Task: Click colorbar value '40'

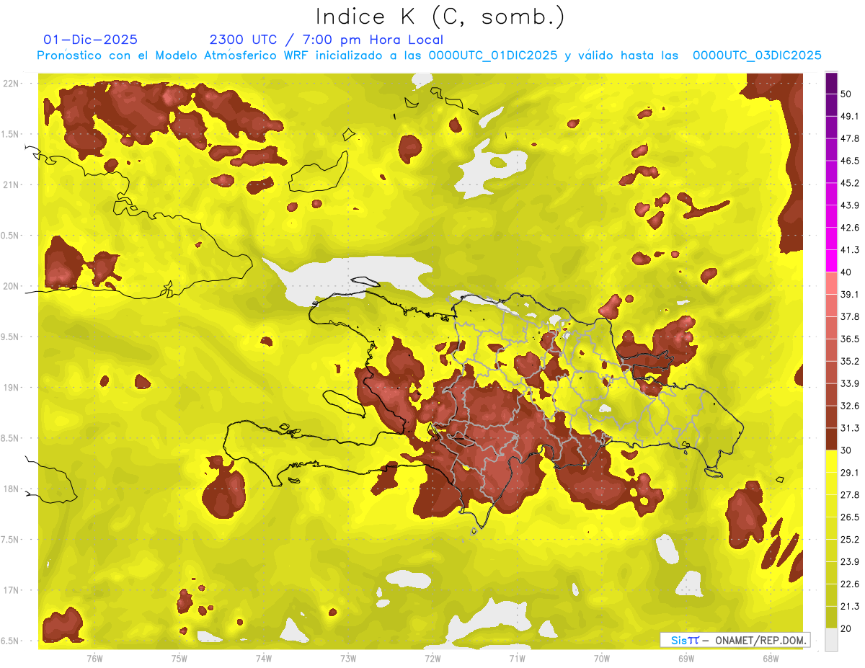Action: click(846, 272)
